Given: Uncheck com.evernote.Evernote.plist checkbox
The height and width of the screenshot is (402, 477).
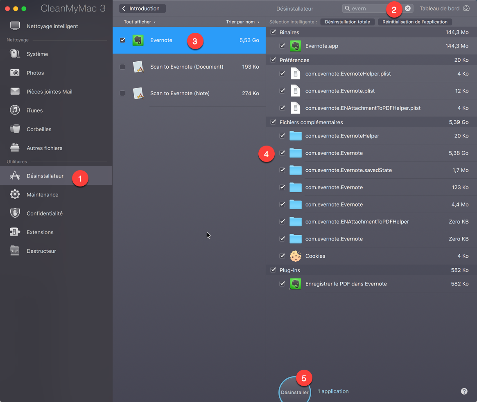Looking at the screenshot, I should (283, 90).
